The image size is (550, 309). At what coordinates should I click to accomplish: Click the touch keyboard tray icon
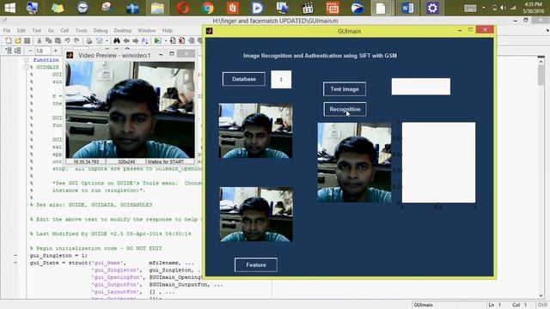[470, 8]
